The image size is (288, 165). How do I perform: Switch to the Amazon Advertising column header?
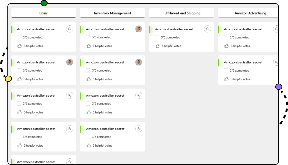click(250, 13)
